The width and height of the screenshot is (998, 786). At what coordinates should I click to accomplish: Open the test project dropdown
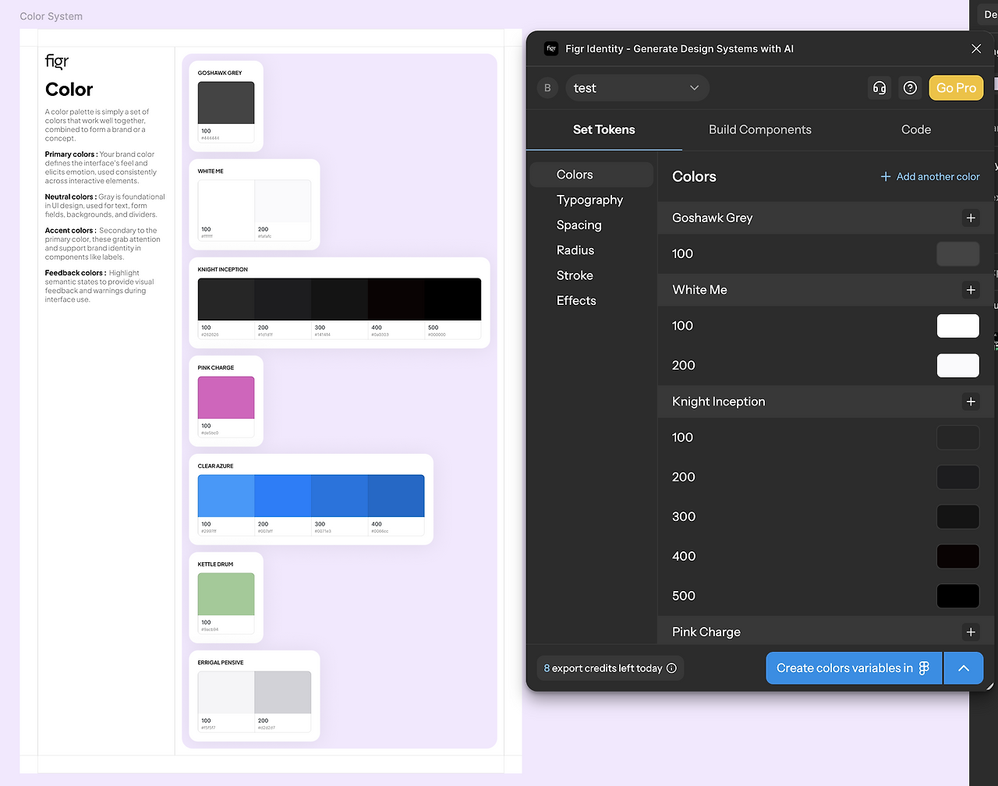tap(637, 88)
